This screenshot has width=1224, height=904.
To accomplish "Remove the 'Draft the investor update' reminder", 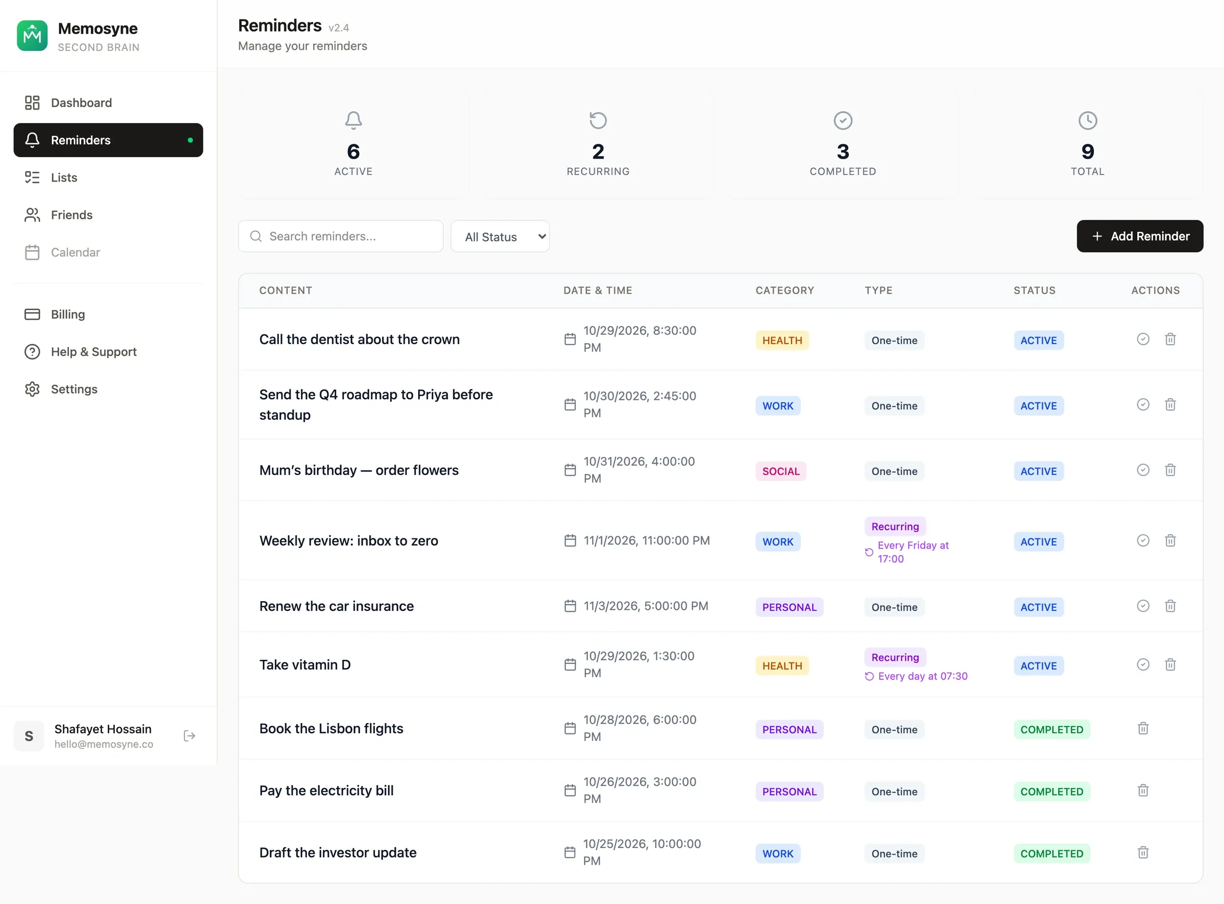I will click(1143, 853).
